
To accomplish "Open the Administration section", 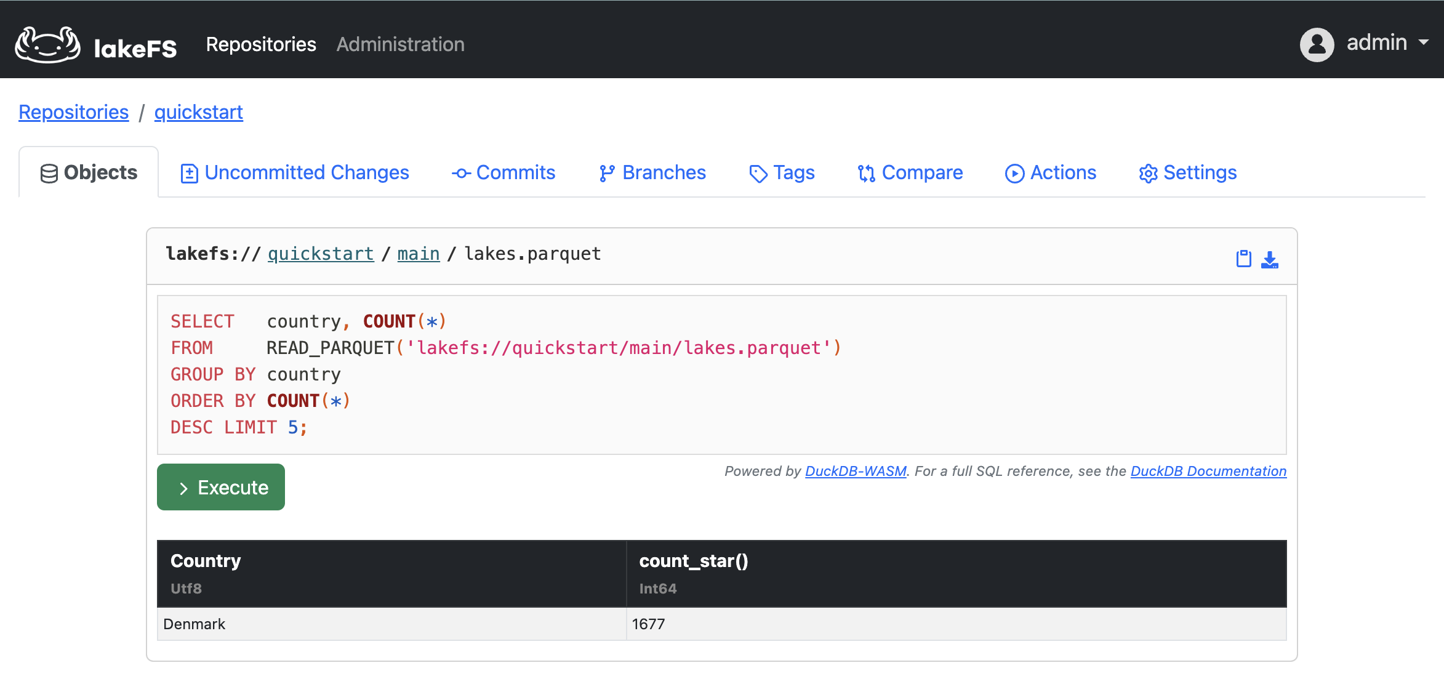I will click(x=400, y=44).
